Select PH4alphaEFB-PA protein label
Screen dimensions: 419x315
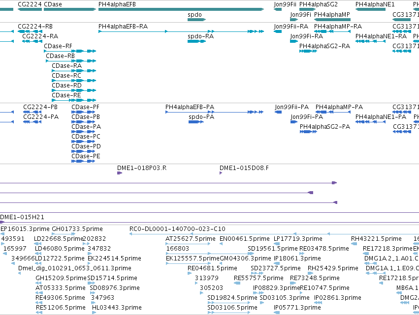pyautogui.click(x=190, y=107)
